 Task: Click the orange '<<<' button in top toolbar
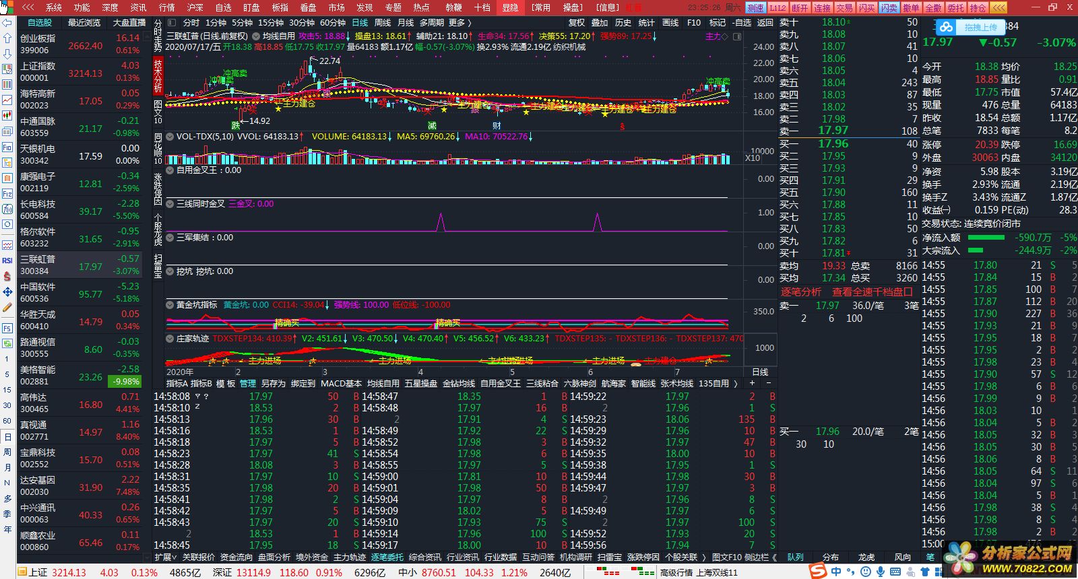(x=998, y=7)
